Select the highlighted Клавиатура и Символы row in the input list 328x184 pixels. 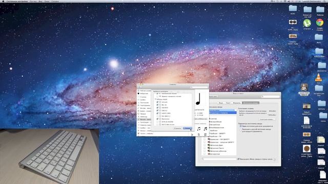pos(222,113)
